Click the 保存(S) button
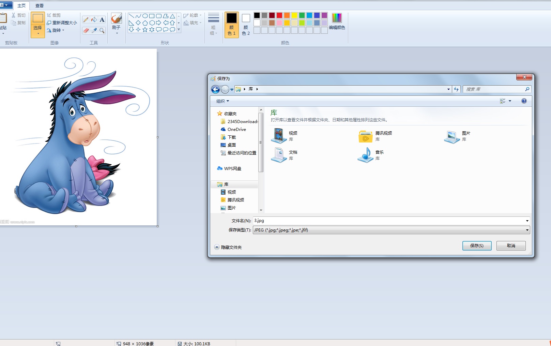Image resolution: width=551 pixels, height=346 pixels. click(477, 246)
